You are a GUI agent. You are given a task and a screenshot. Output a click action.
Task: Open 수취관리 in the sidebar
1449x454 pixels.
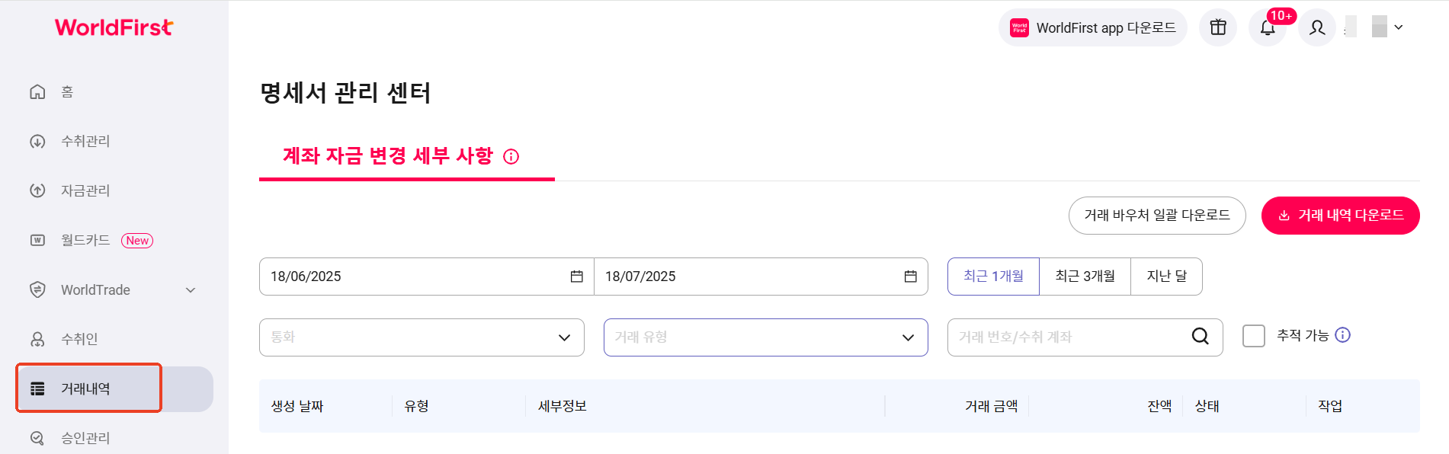click(x=85, y=142)
